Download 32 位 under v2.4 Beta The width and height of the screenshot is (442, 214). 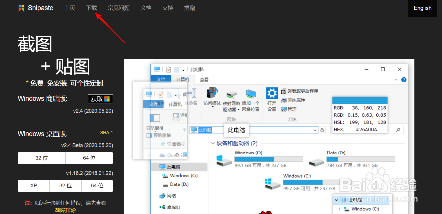[x=42, y=158]
